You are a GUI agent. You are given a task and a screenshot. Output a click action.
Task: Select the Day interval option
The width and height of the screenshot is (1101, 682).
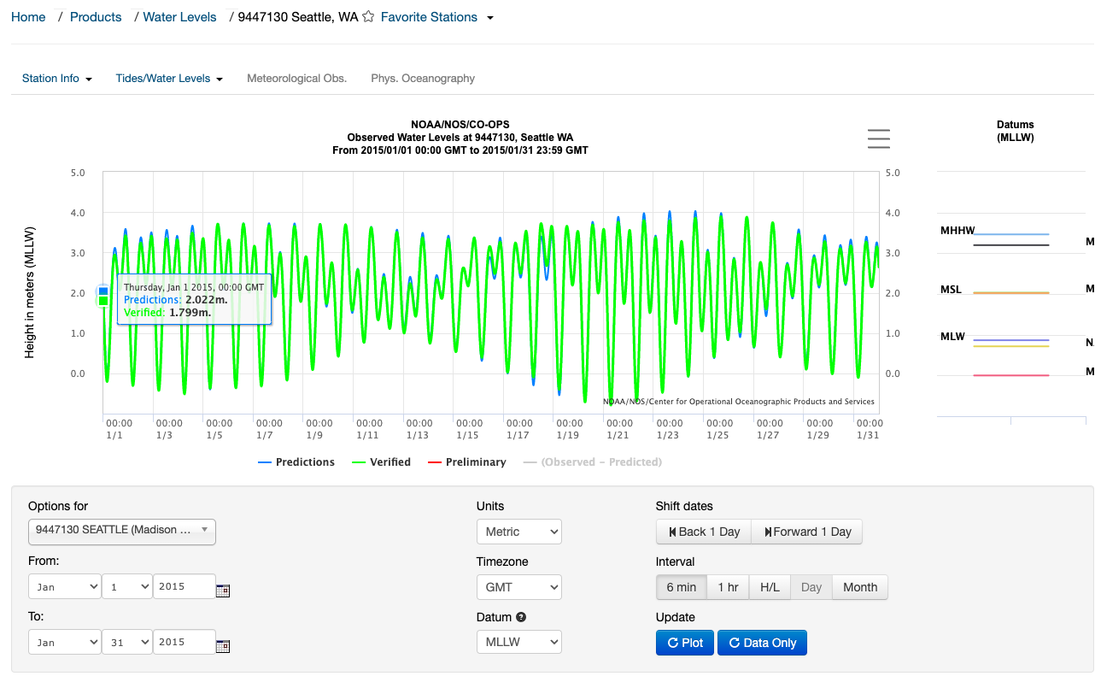pyautogui.click(x=811, y=587)
